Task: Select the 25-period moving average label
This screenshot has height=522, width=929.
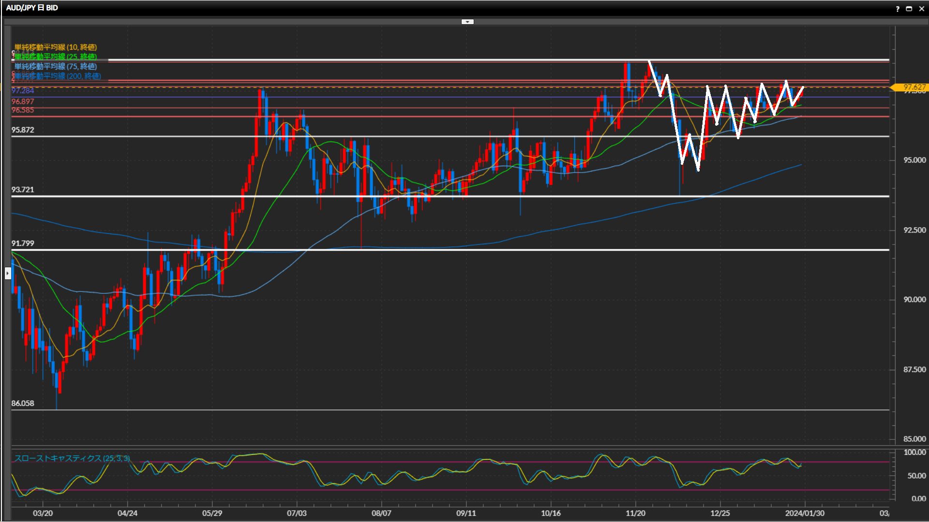Action: point(56,57)
